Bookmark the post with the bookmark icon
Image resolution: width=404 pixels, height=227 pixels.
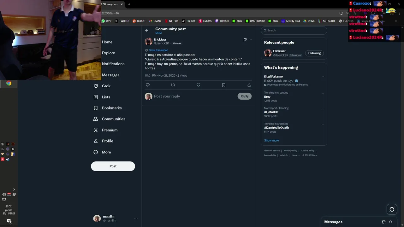pos(223,85)
